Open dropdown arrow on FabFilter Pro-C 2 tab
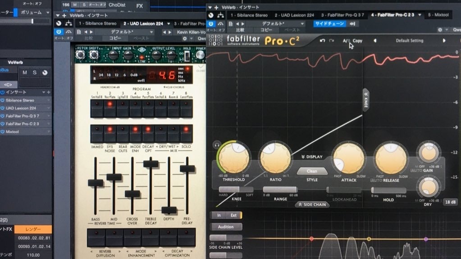The height and width of the screenshot is (259, 461). 420,15
